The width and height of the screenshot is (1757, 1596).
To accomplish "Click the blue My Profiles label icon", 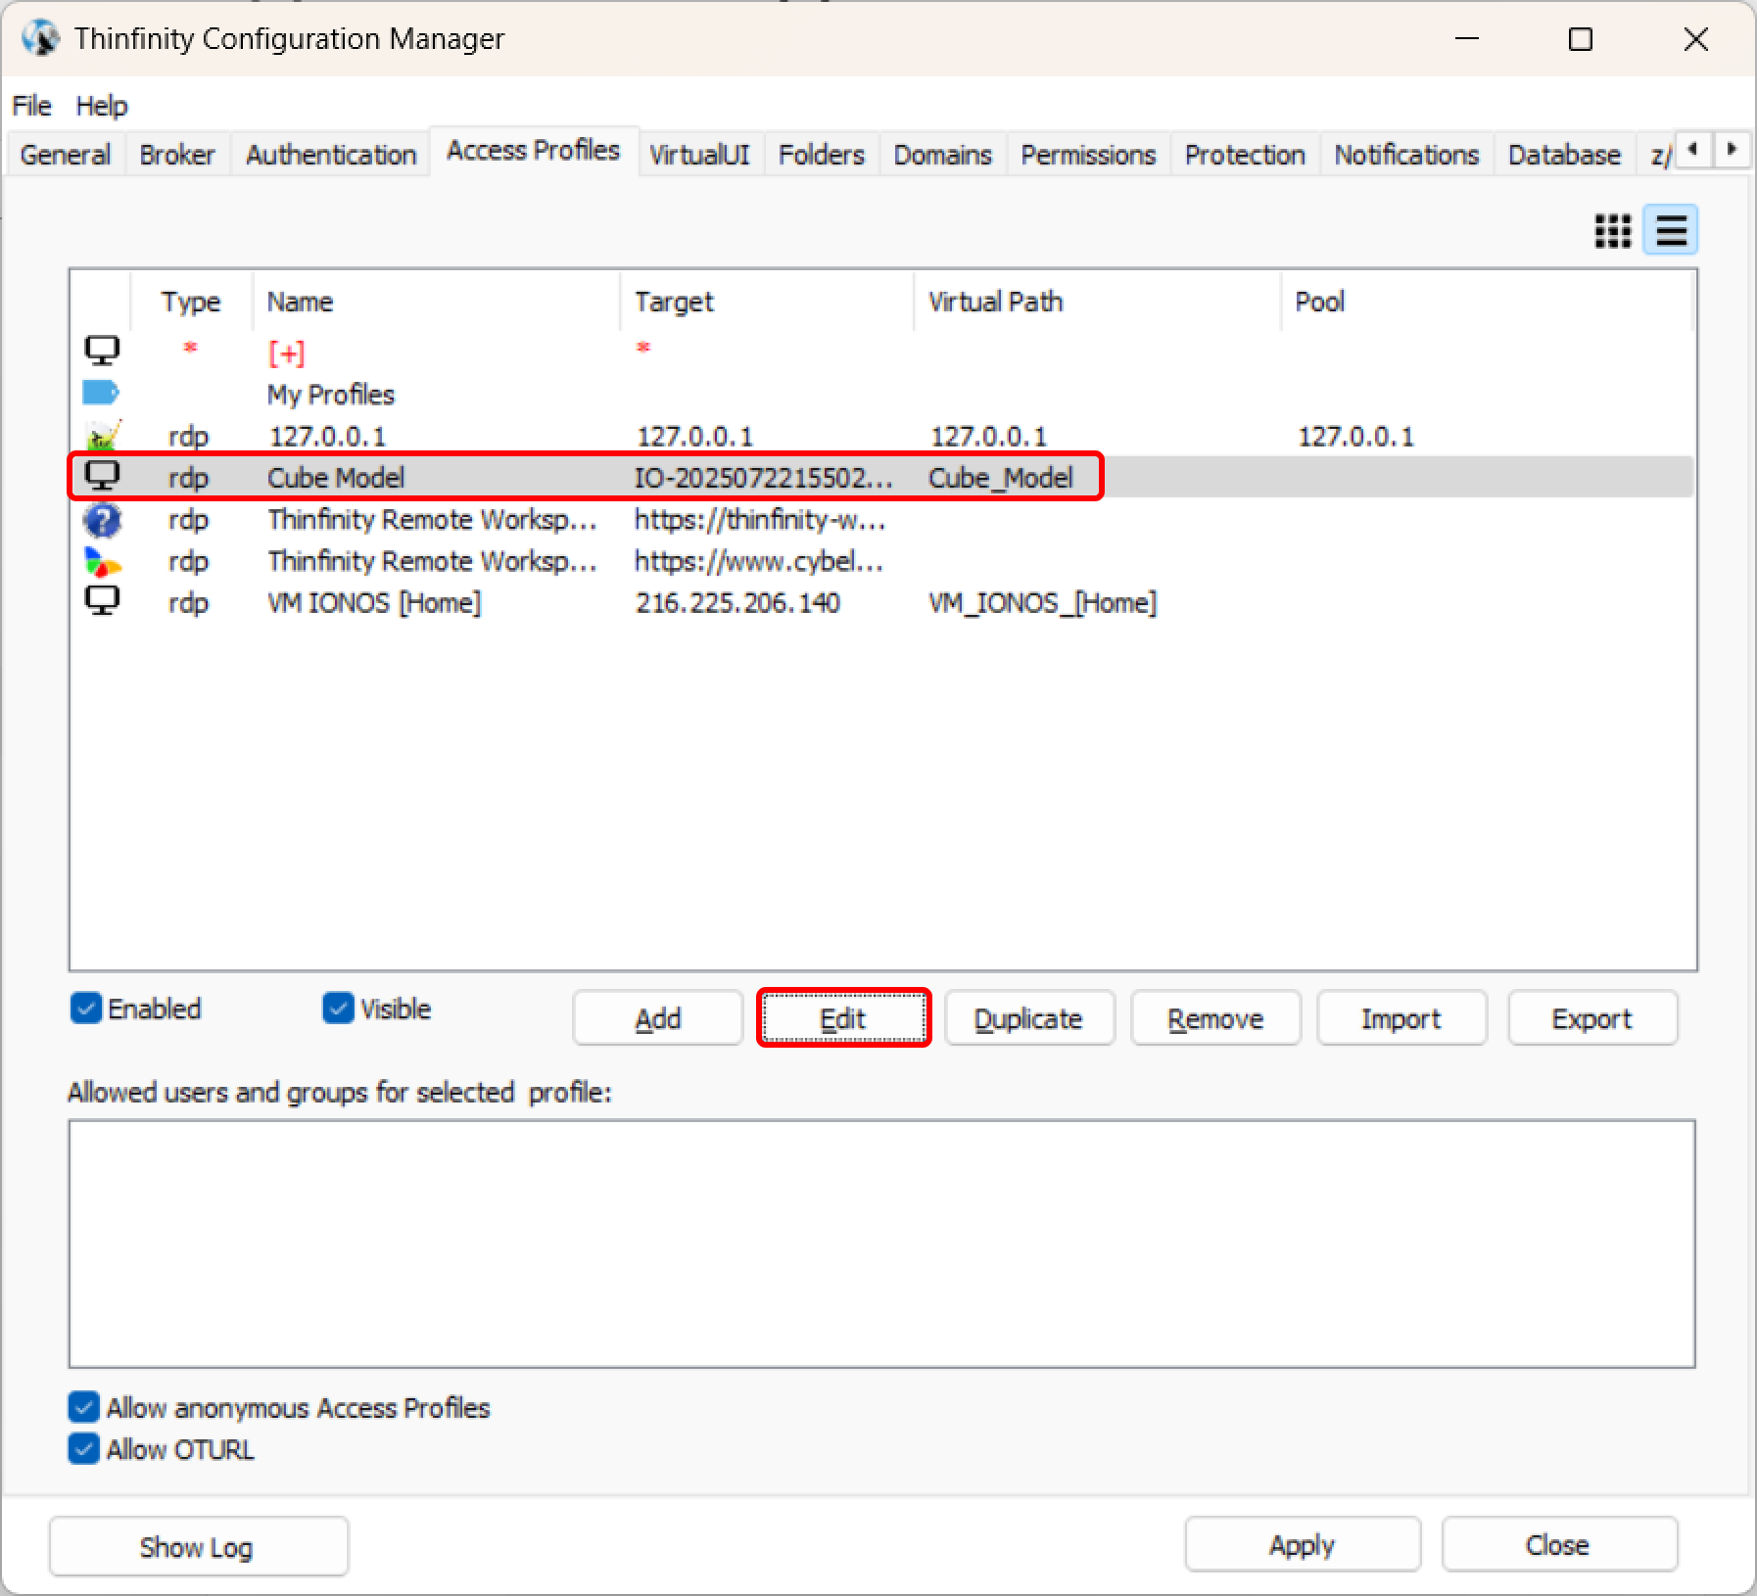I will 101,394.
